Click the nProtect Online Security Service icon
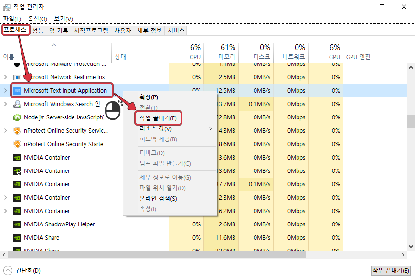The image size is (415, 277). 16,130
